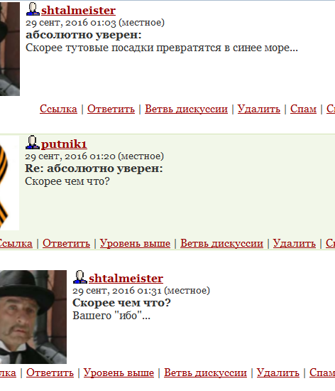The image size is (335, 391).
Task: Click Удалить for the first comment
Action: point(259,109)
